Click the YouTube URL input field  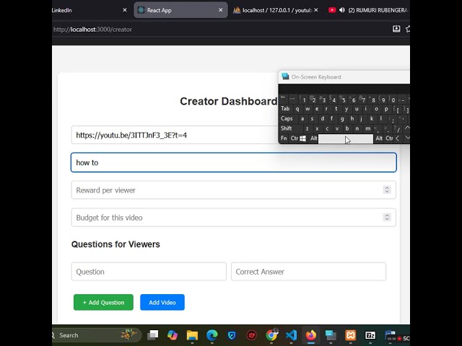pos(175,135)
